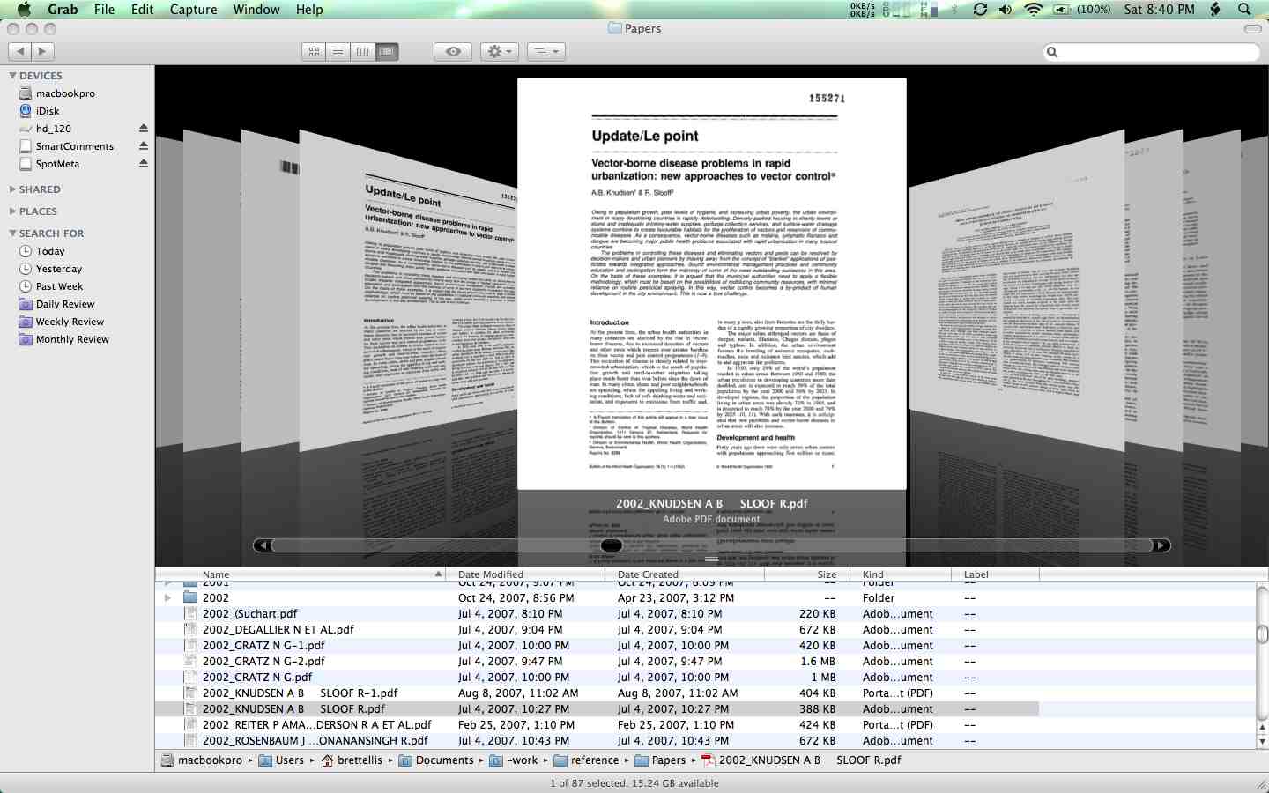This screenshot has height=793, width=1269.
Task: Go forward to next folder
Action: [42, 52]
